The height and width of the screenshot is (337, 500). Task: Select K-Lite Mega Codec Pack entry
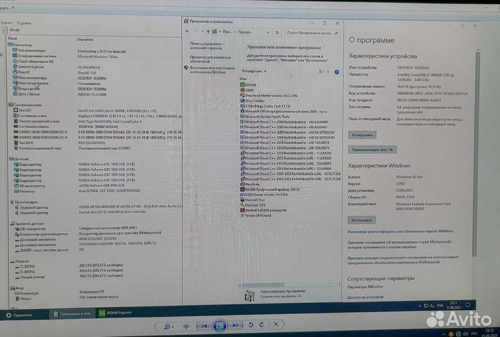point(265,106)
